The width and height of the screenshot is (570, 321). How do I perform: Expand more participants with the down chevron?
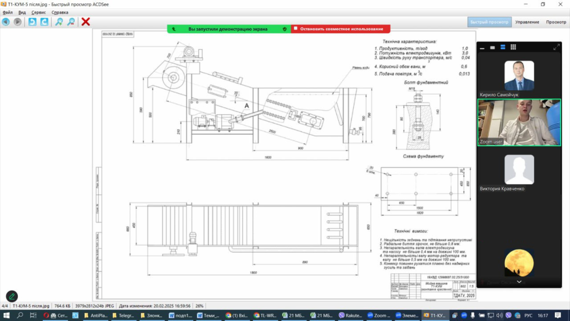pos(519,282)
